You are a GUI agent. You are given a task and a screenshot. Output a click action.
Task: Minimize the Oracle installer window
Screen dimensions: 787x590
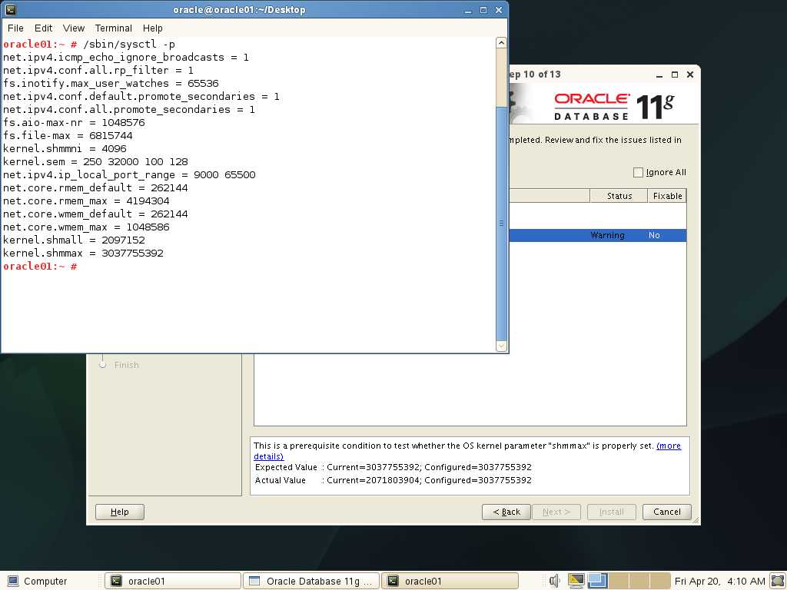[659, 75]
